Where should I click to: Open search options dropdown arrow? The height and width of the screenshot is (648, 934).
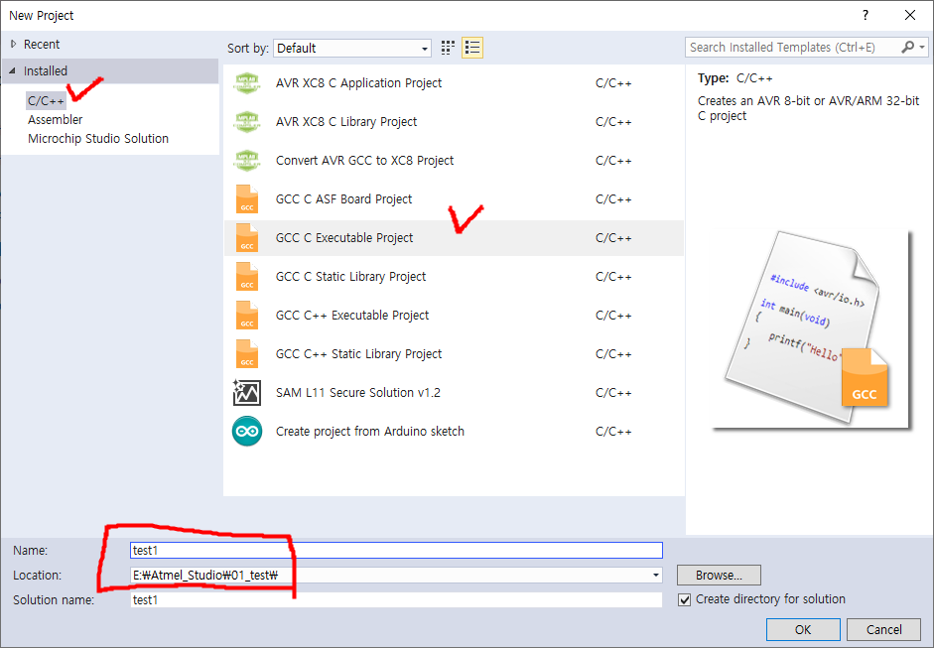[922, 47]
